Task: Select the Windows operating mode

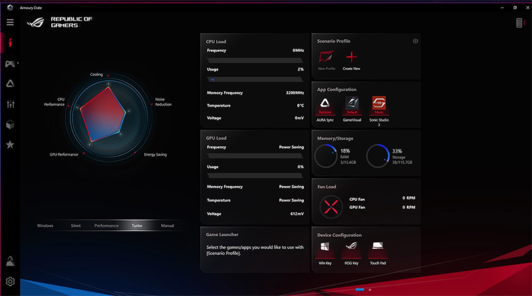Action: click(x=45, y=225)
